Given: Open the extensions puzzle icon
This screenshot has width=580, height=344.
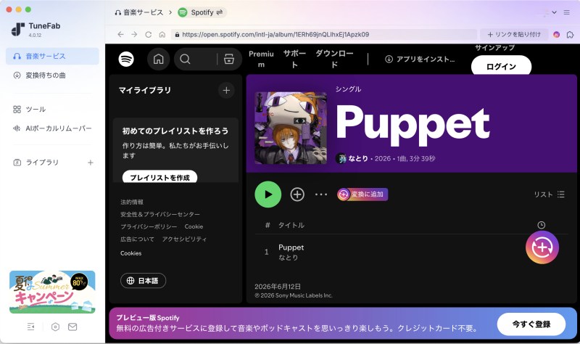Looking at the screenshot, I should click(570, 34).
